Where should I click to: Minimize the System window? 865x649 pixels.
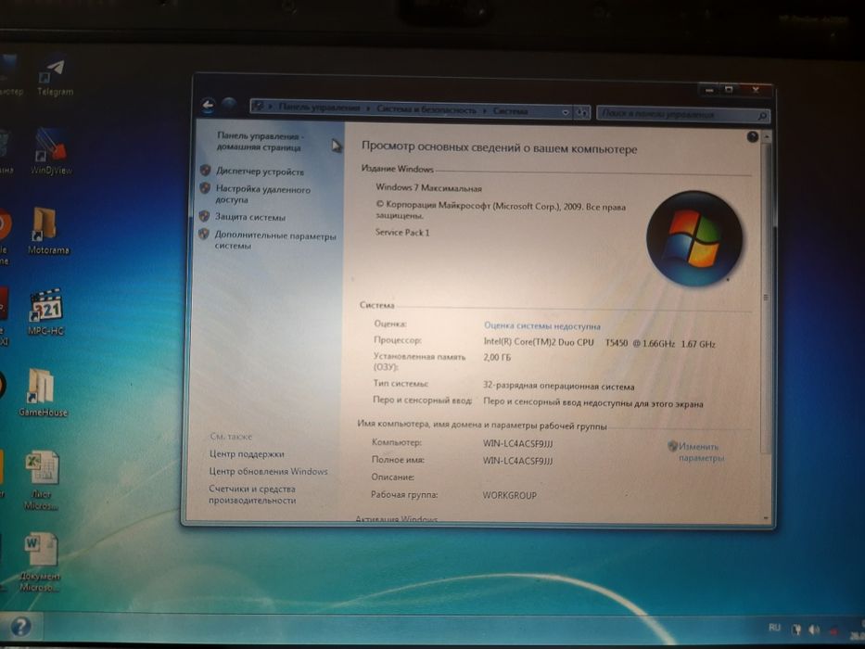point(710,89)
